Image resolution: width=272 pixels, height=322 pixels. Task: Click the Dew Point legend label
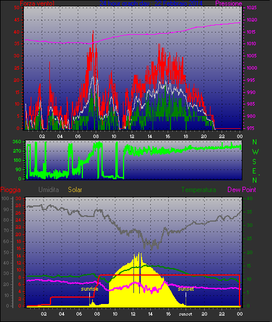242,190
